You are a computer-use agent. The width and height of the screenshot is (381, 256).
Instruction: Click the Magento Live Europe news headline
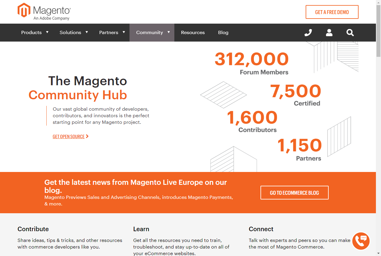(x=135, y=186)
